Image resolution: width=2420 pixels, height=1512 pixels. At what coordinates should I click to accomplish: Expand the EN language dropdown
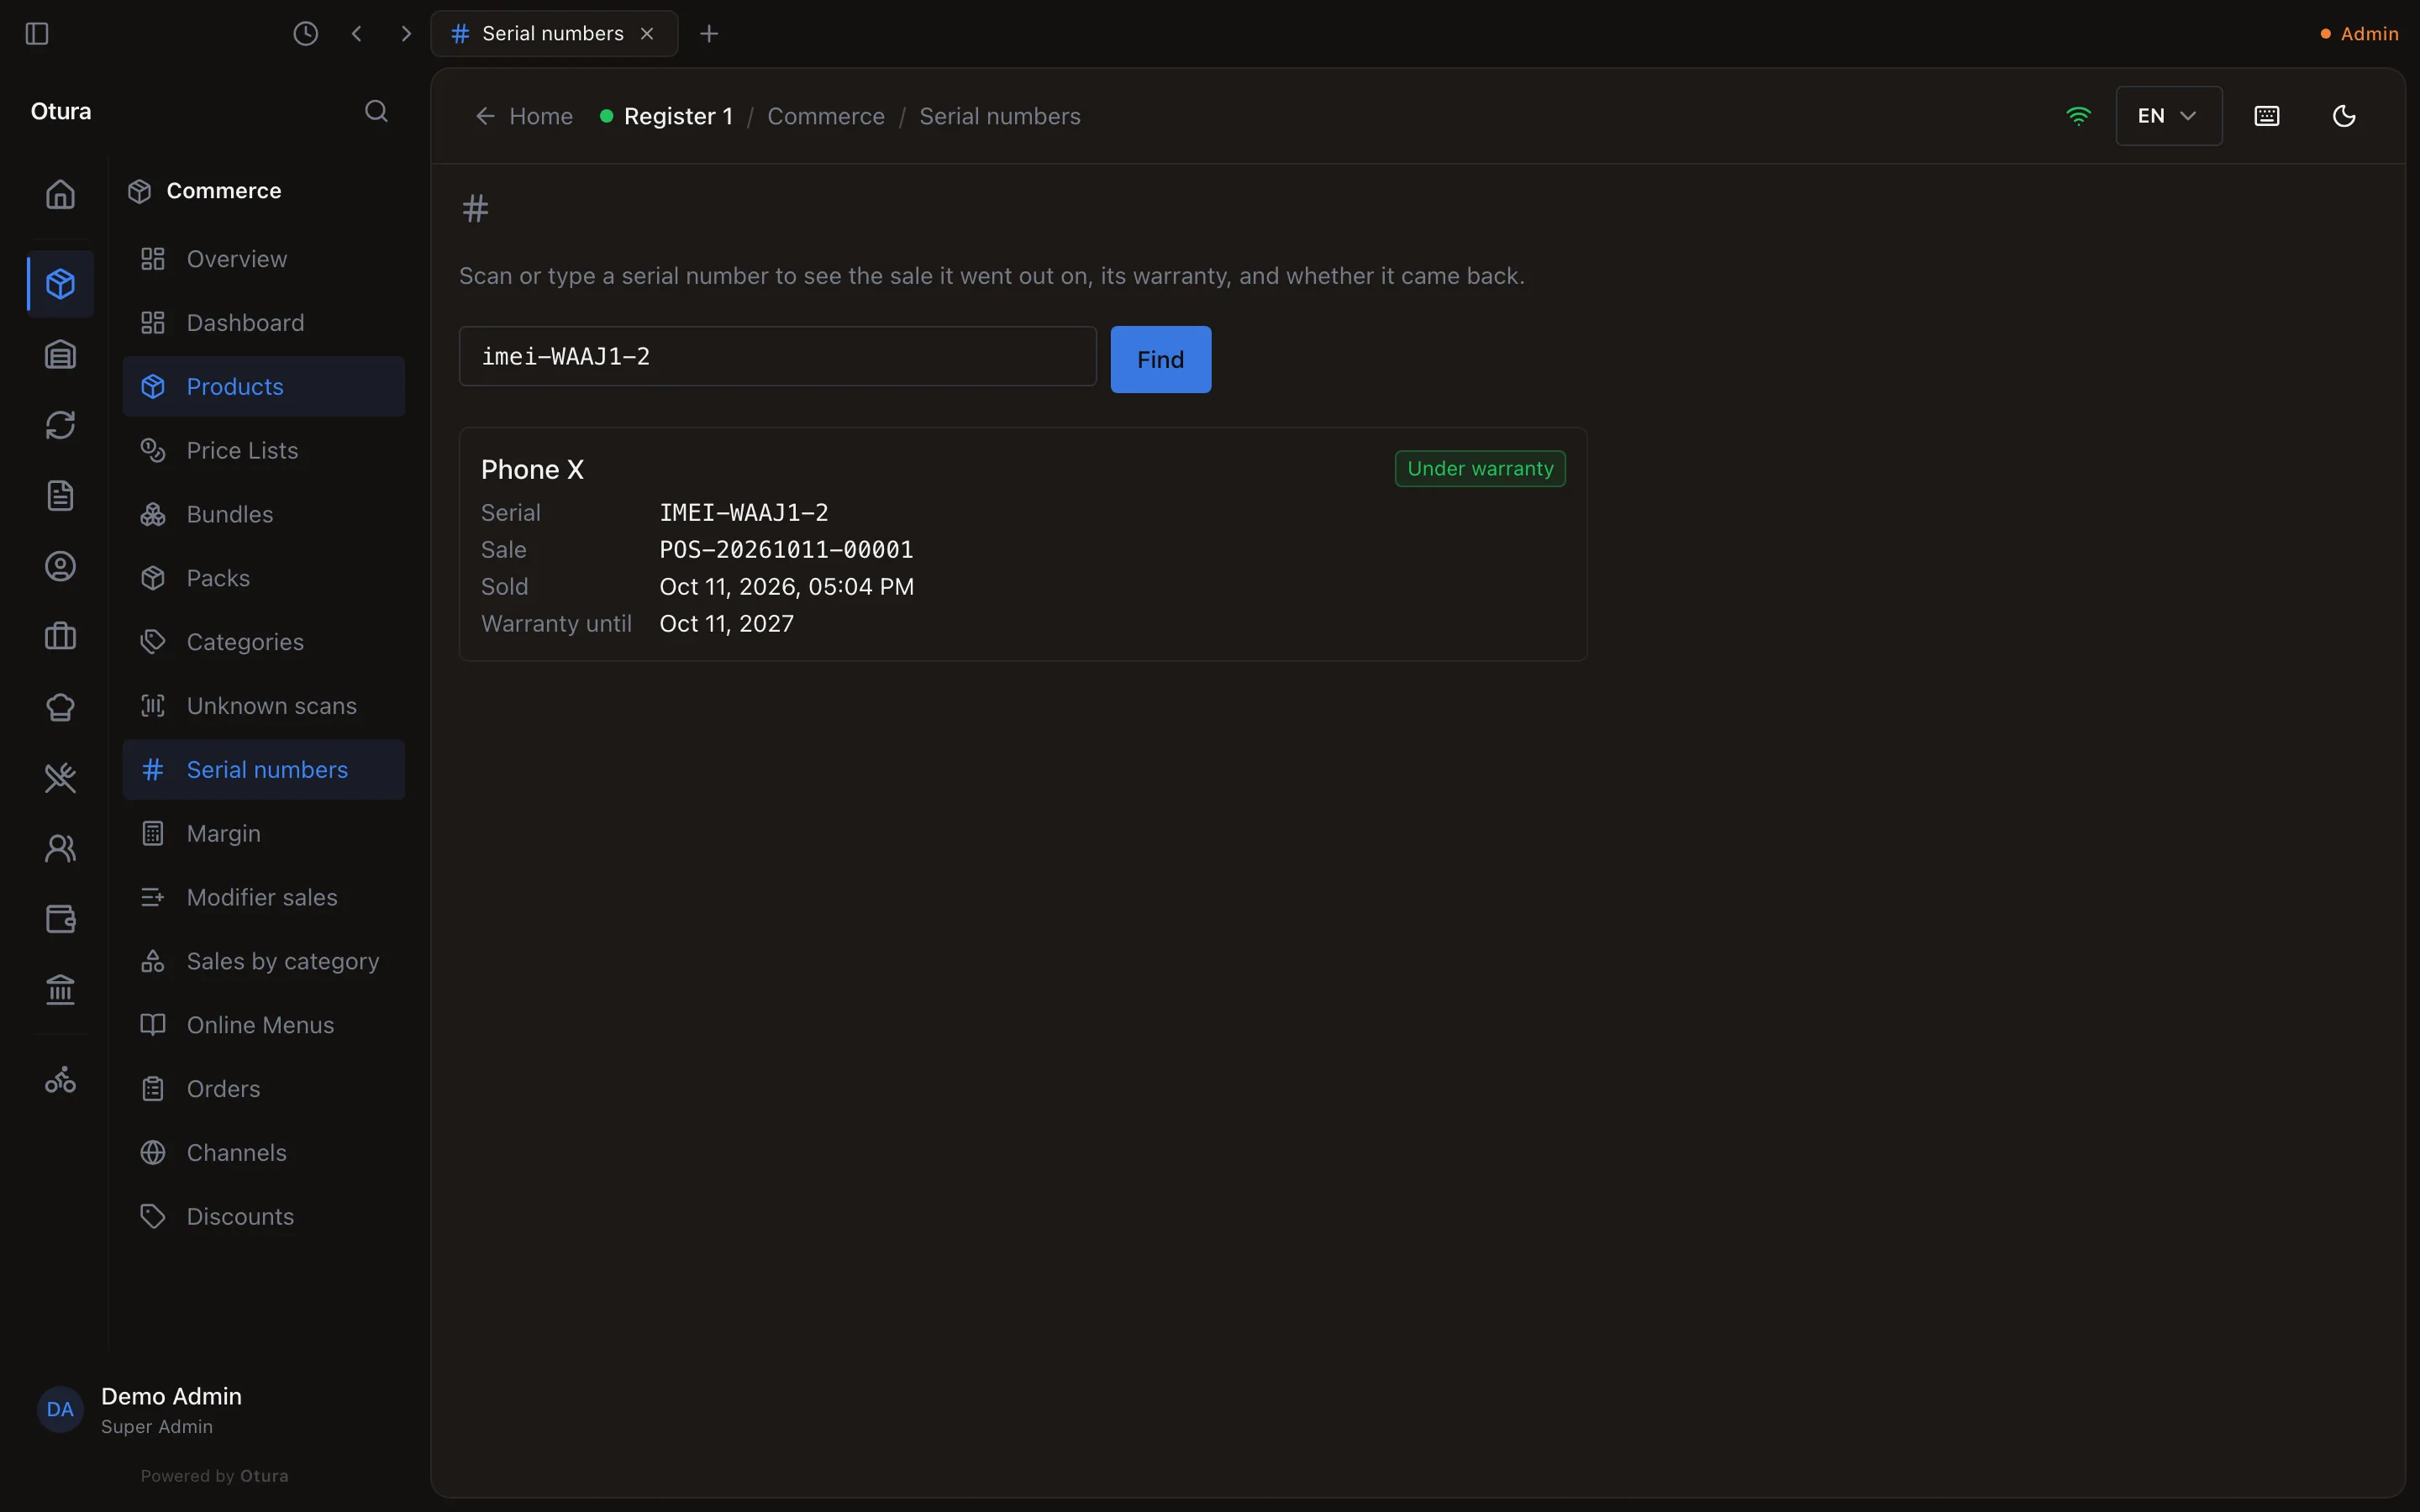(2168, 116)
